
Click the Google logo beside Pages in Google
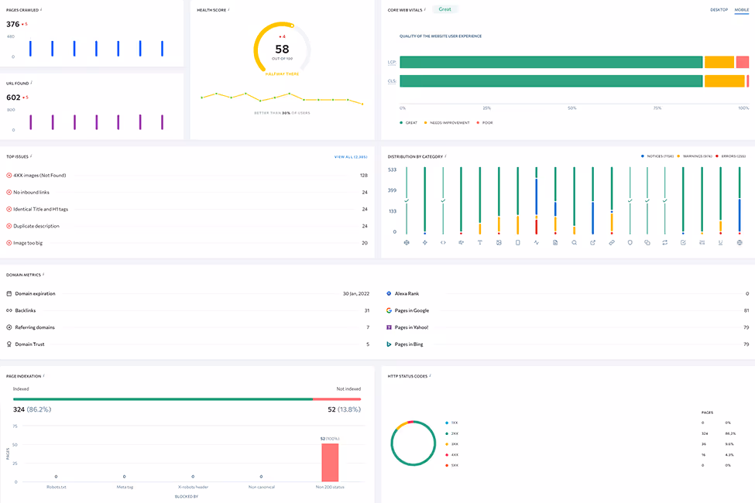[x=389, y=310]
